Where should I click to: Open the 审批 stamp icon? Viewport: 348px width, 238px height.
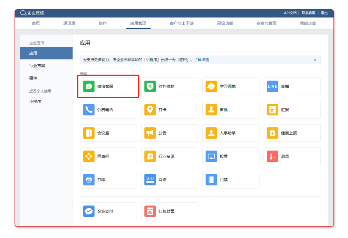[211, 110]
